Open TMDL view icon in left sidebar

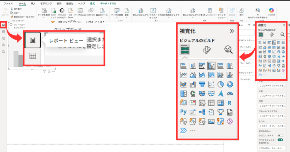coord(3,52)
